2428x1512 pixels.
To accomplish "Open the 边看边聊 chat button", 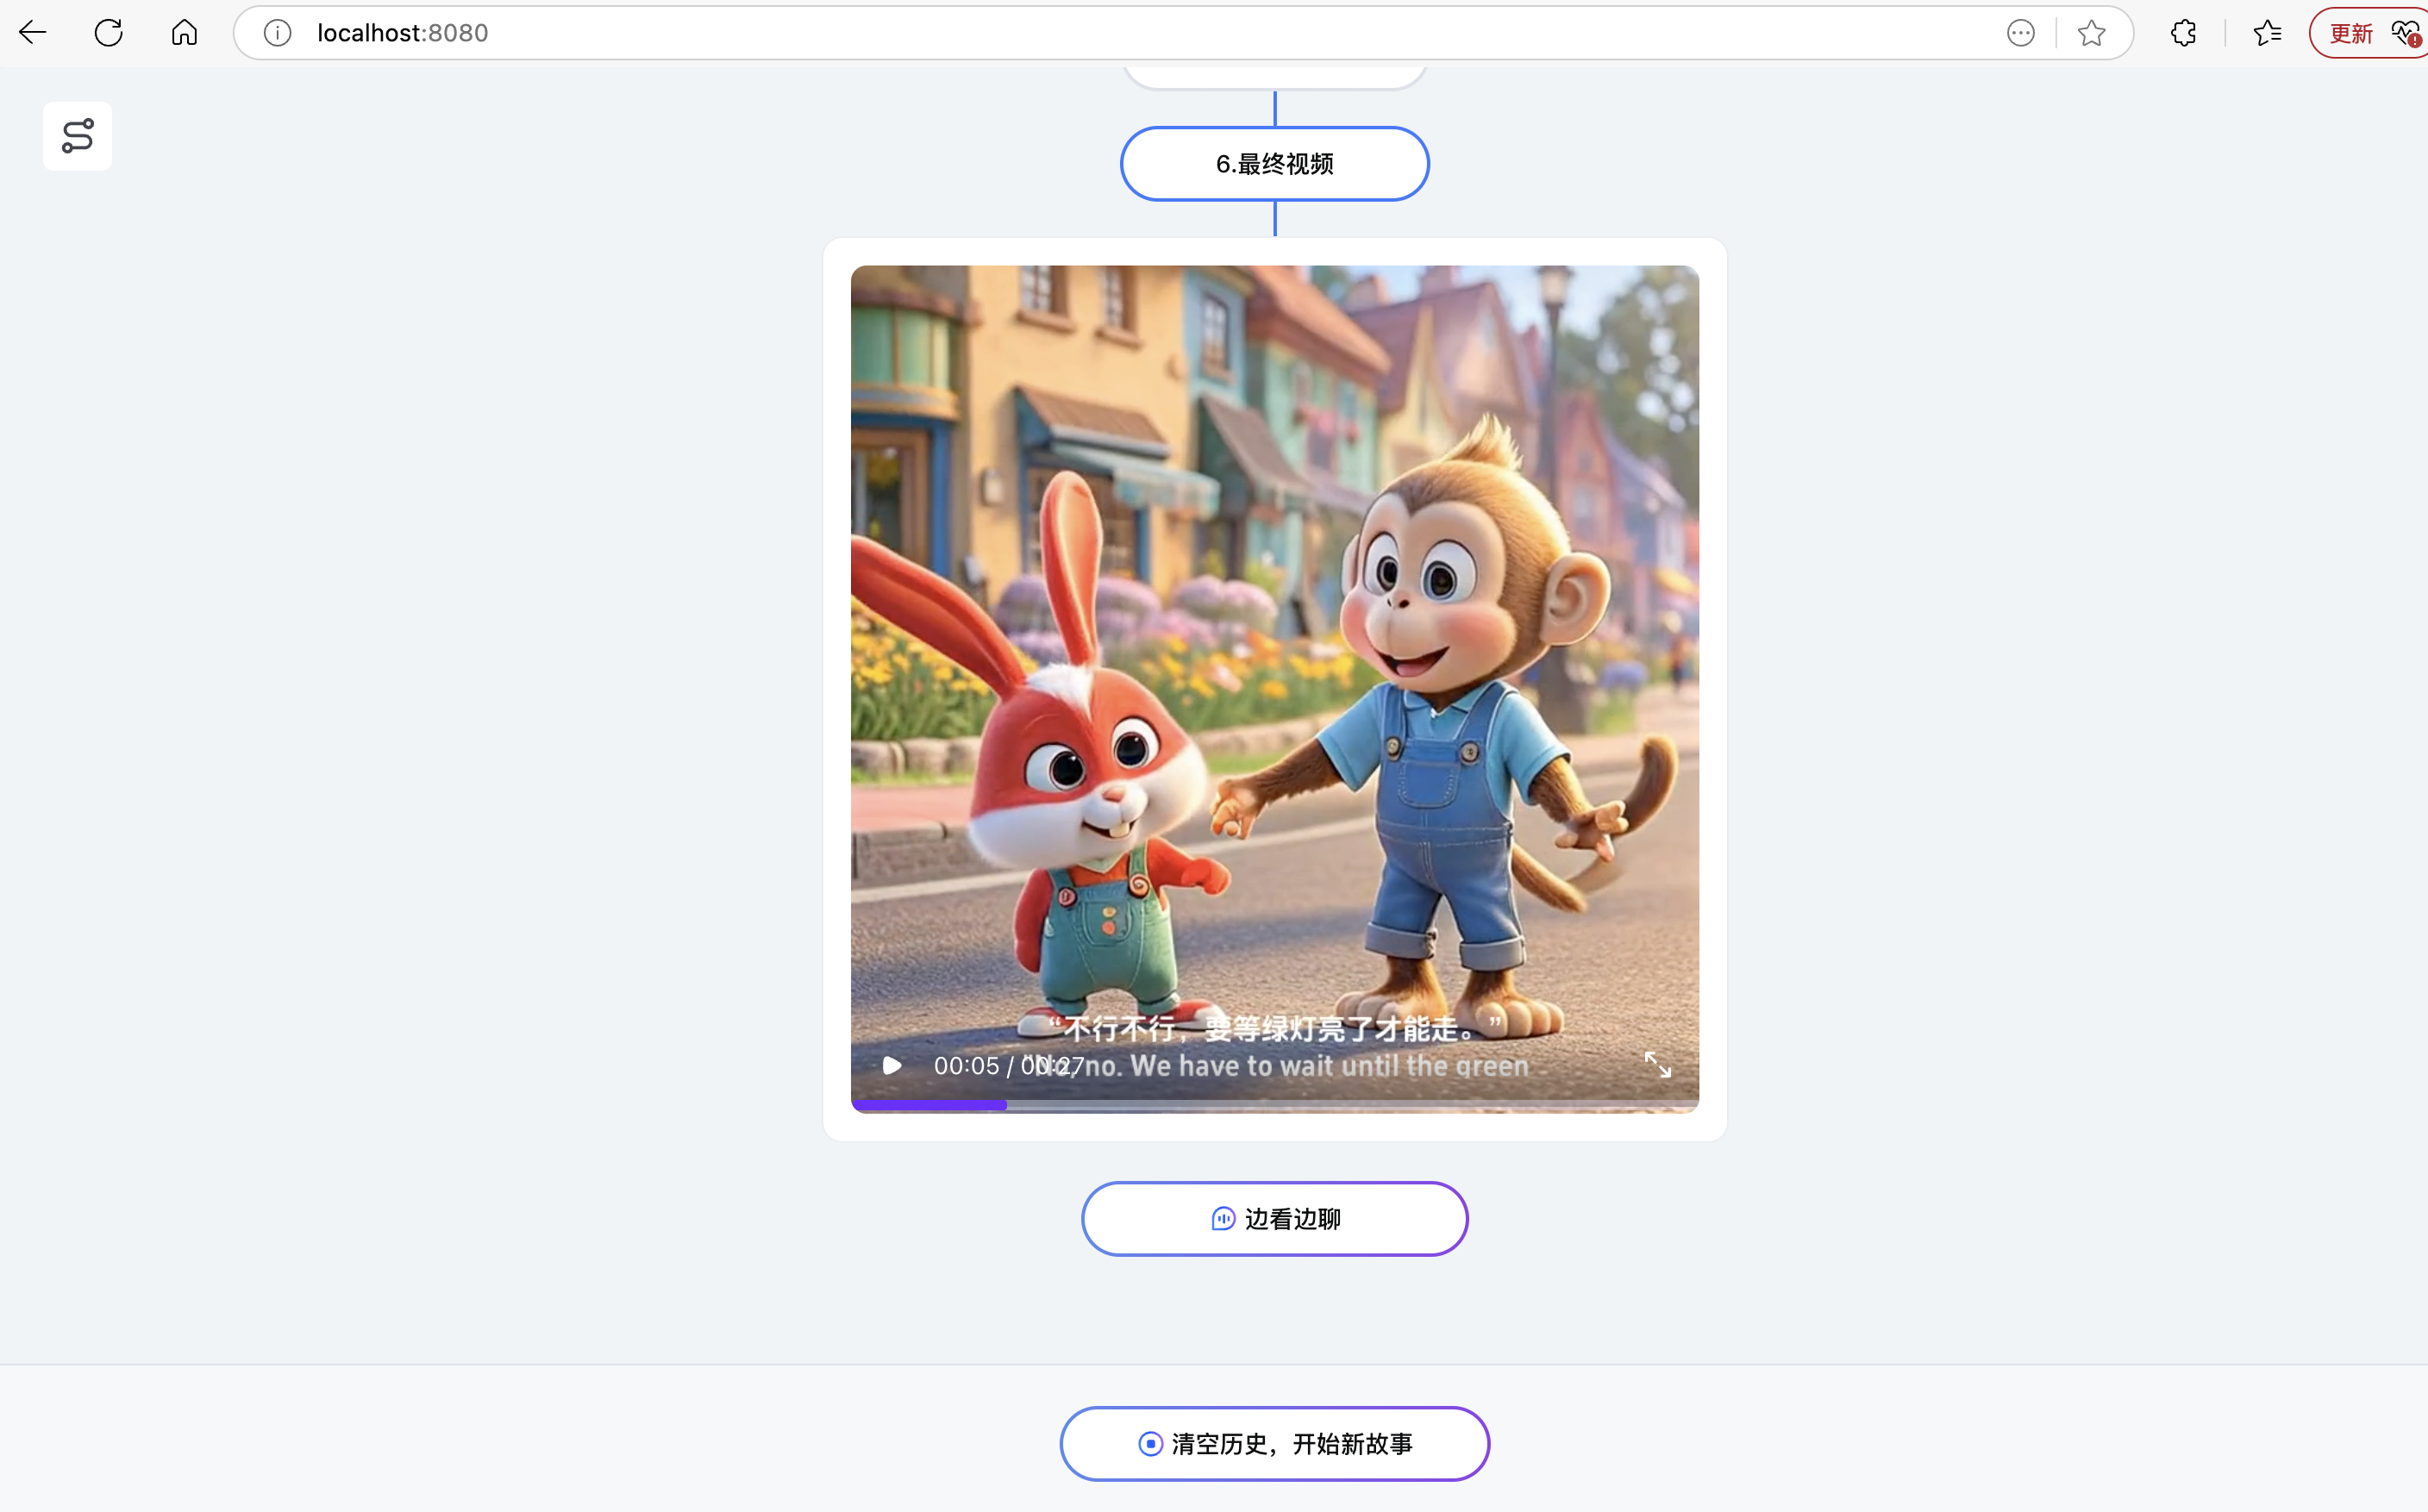I will click(1274, 1218).
